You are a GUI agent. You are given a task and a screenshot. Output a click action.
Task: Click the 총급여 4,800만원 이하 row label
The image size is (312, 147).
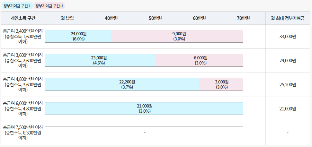pyautogui.click(x=23, y=84)
